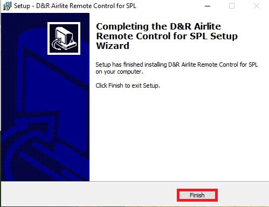Click the window title 'Setup - D&R Airlite Remote Control'

click(75, 6)
